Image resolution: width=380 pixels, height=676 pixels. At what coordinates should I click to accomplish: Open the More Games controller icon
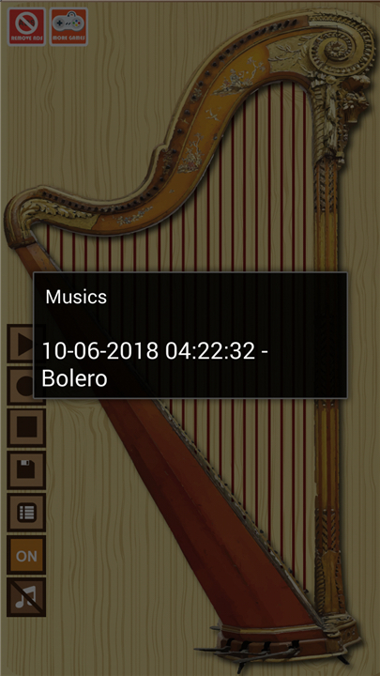click(68, 26)
